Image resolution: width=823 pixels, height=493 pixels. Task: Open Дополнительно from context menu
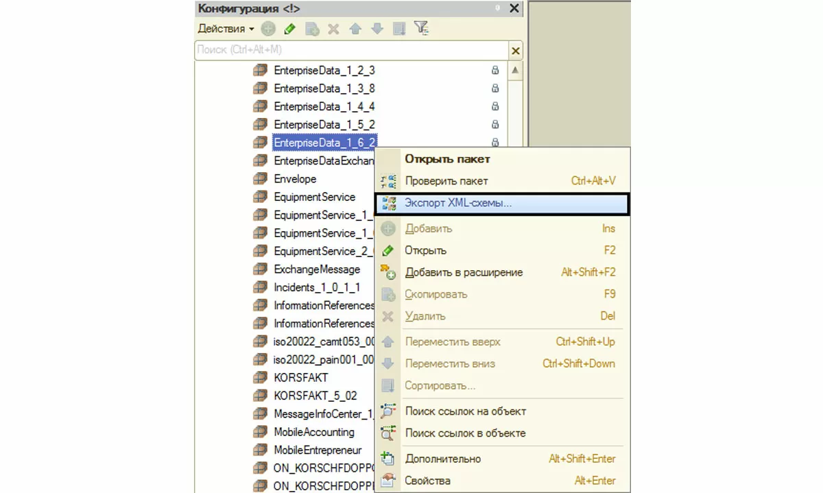point(502,459)
